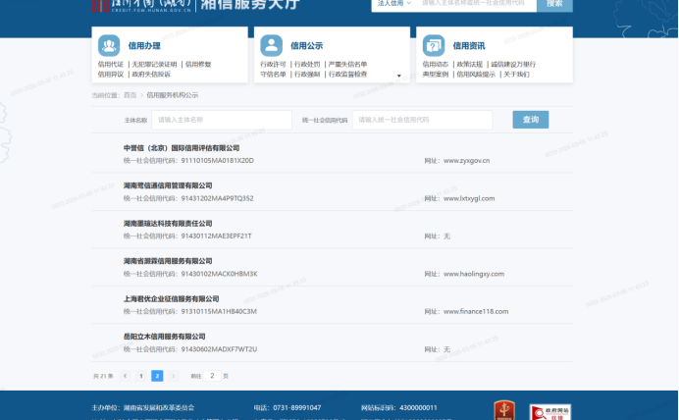Open 信用风险提示 link
Viewport: 679px width, 420px height.
pyautogui.click(x=476, y=74)
